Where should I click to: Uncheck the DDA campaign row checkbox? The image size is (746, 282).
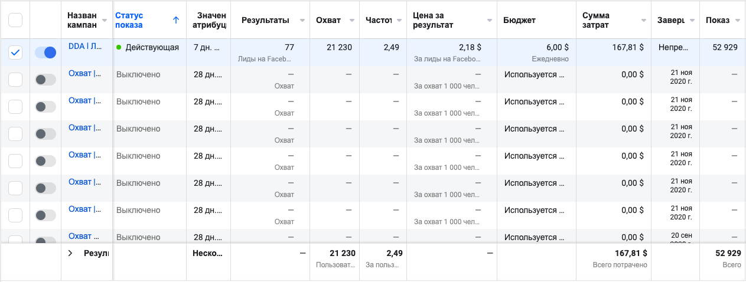[x=15, y=53]
